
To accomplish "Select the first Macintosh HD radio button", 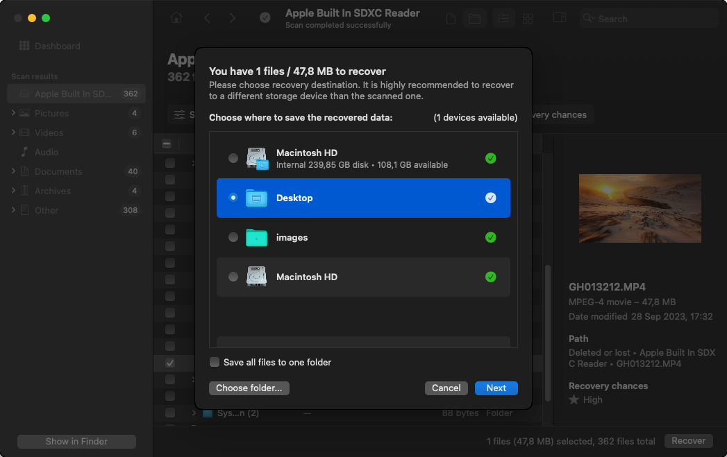I will tap(233, 159).
